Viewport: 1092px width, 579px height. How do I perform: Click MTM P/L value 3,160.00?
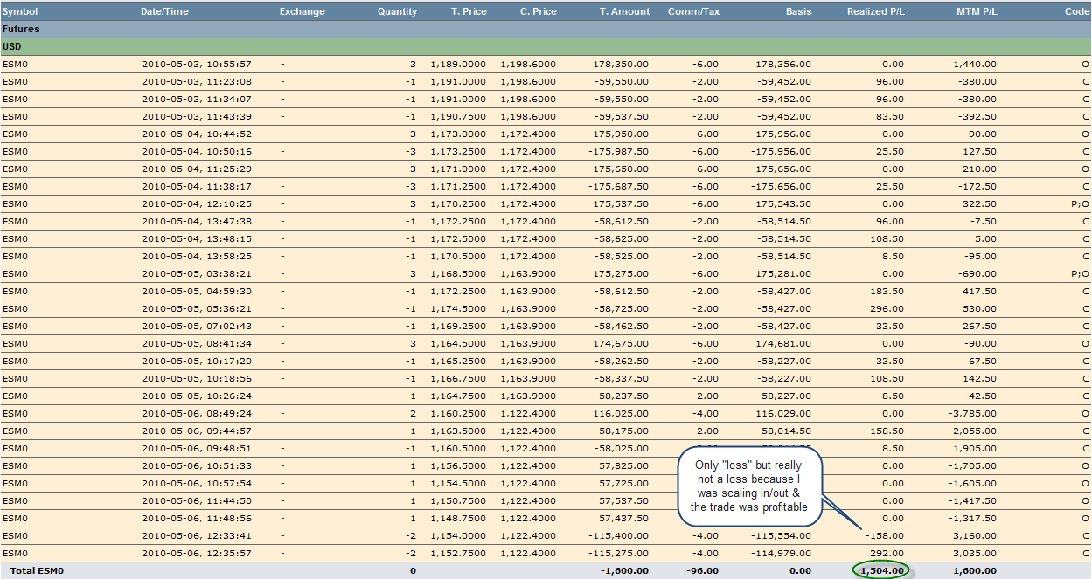[x=975, y=535]
